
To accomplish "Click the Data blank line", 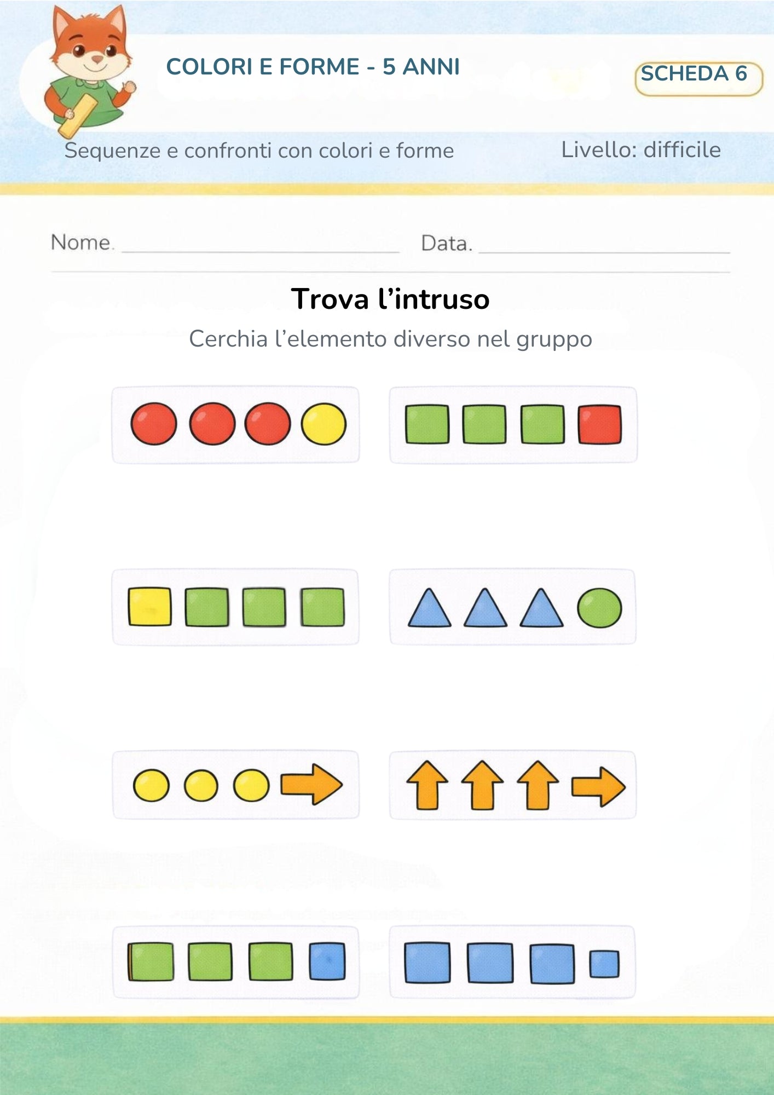I will coord(604,247).
